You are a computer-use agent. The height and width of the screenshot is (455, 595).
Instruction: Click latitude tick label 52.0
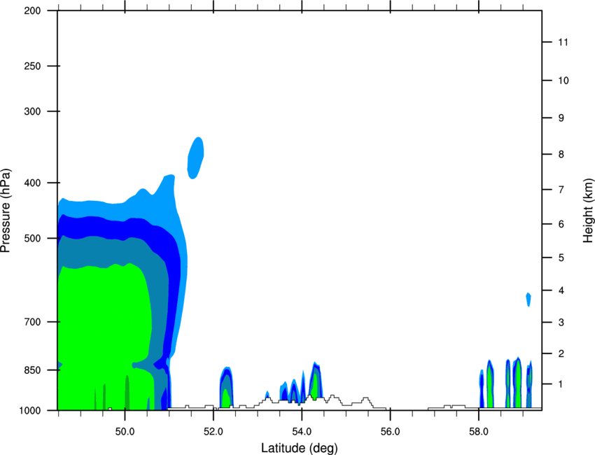(x=213, y=432)
